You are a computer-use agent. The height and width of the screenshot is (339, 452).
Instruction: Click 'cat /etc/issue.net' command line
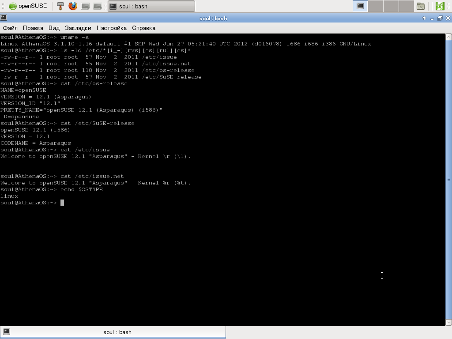tap(62, 177)
